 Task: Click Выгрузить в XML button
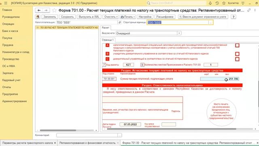click(x=89, y=17)
